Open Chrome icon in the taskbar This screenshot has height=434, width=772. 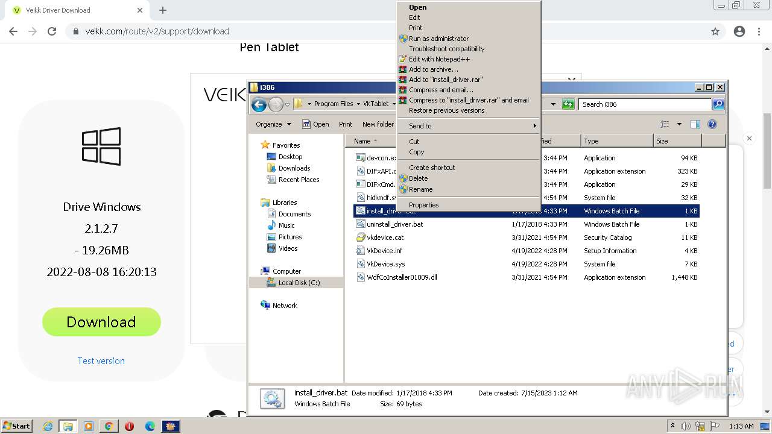[109, 426]
